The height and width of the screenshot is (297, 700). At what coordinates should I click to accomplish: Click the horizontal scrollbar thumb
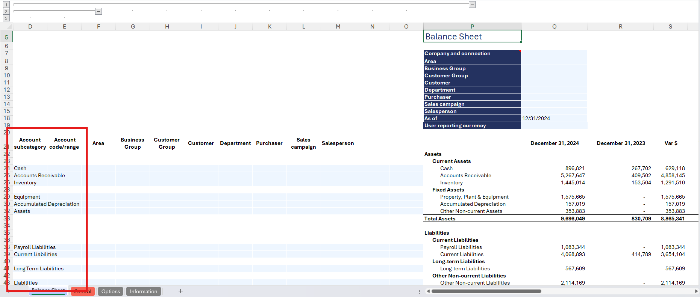pyautogui.click(x=486, y=291)
